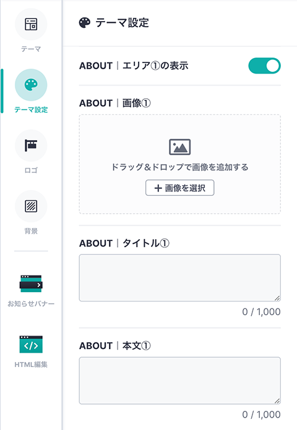Click the picture icon in image dropzone

click(x=179, y=146)
